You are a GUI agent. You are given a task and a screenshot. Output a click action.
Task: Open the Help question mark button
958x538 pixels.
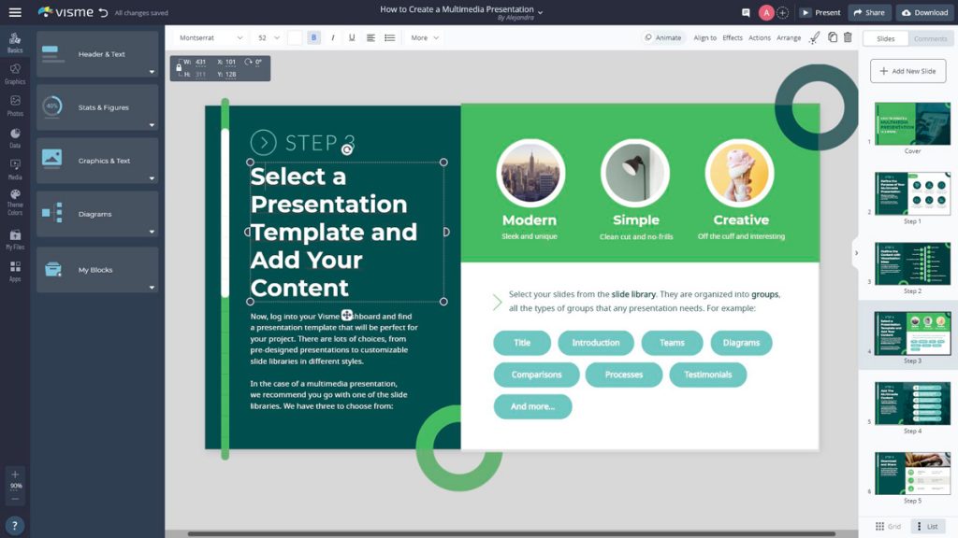click(15, 525)
